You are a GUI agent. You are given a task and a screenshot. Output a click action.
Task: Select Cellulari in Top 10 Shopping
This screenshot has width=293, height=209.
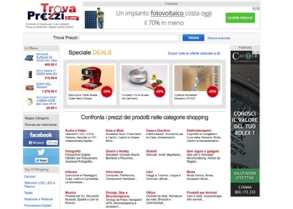[30, 177]
